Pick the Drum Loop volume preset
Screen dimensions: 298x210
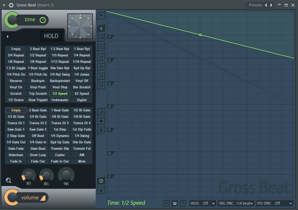(38, 155)
